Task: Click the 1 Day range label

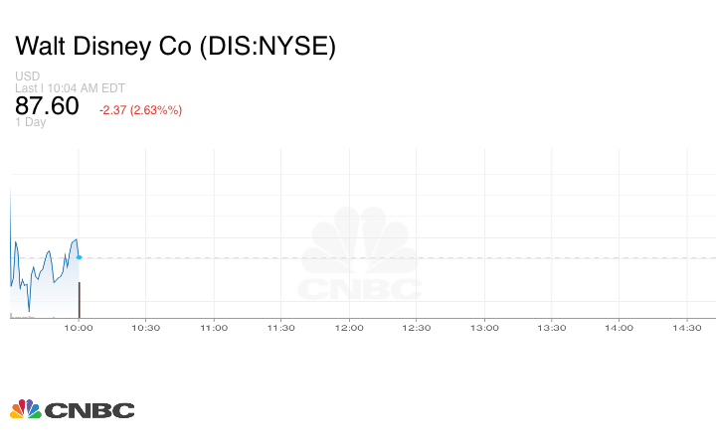Action: click(30, 123)
